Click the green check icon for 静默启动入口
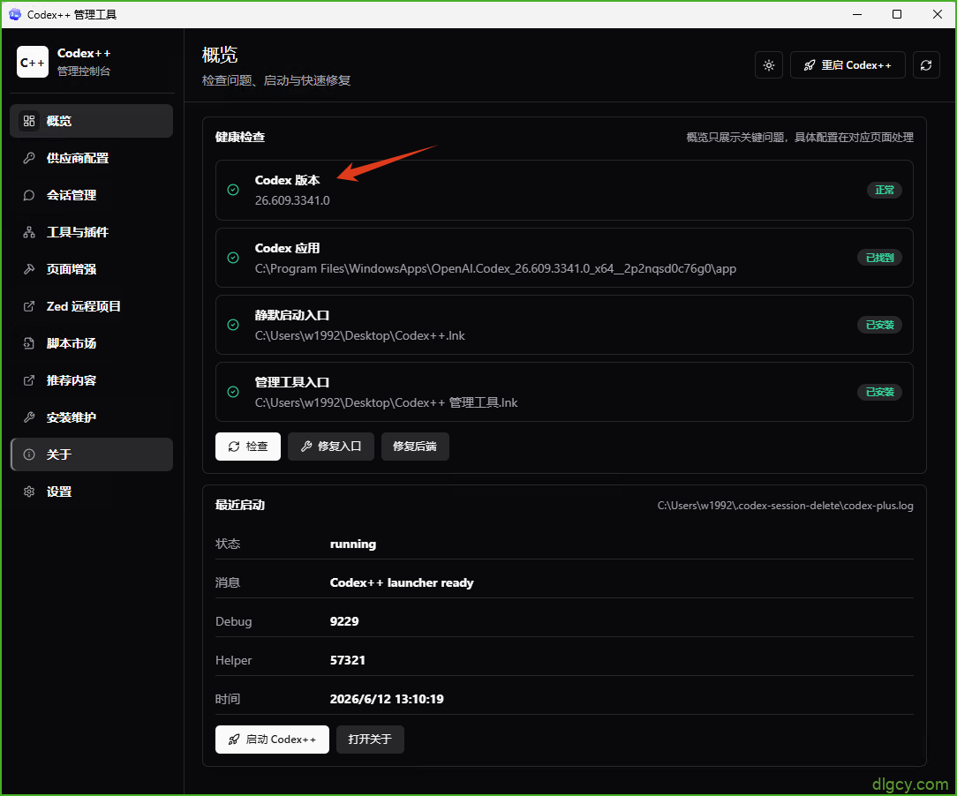The height and width of the screenshot is (796, 957). click(x=233, y=325)
